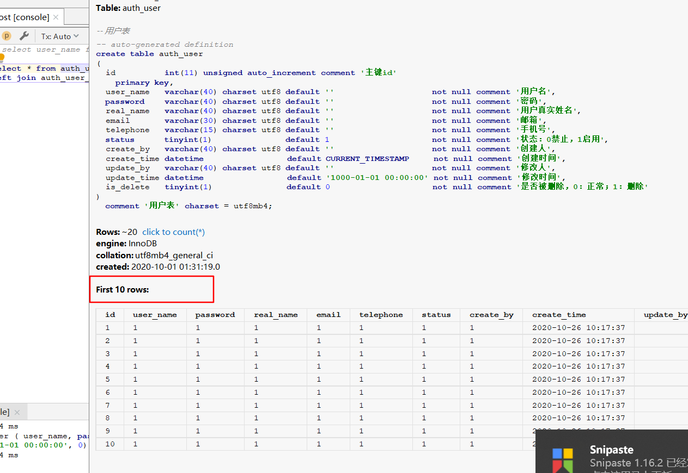Click the 'select * from auth_u' editor line
The image size is (688, 473).
coord(44,69)
